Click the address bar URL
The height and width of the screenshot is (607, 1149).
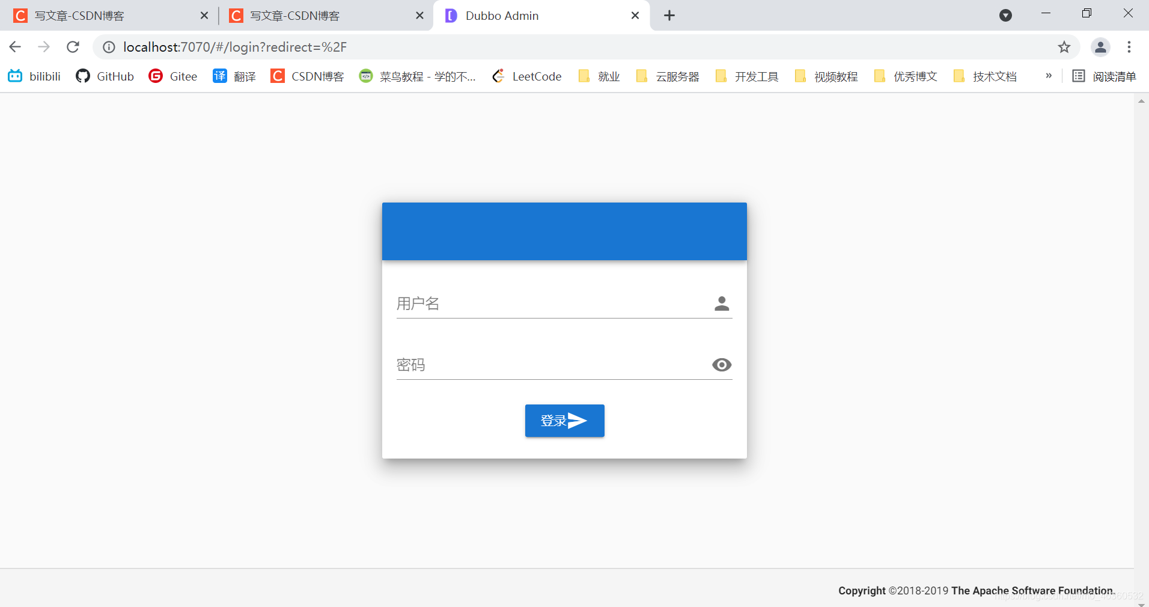[x=235, y=47]
